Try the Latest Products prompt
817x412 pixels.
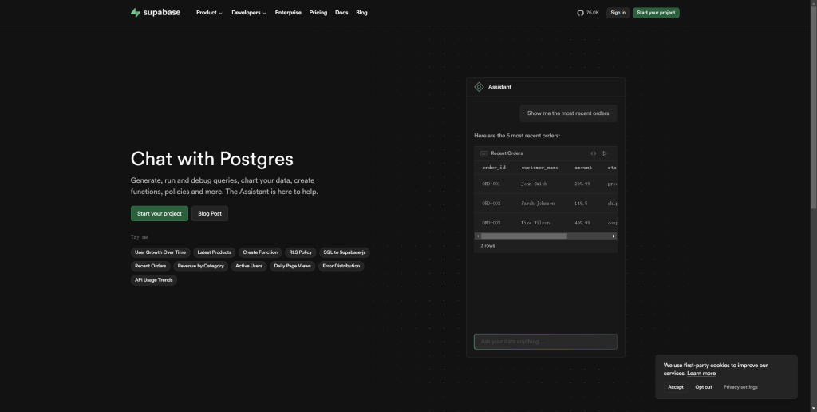[x=214, y=252]
